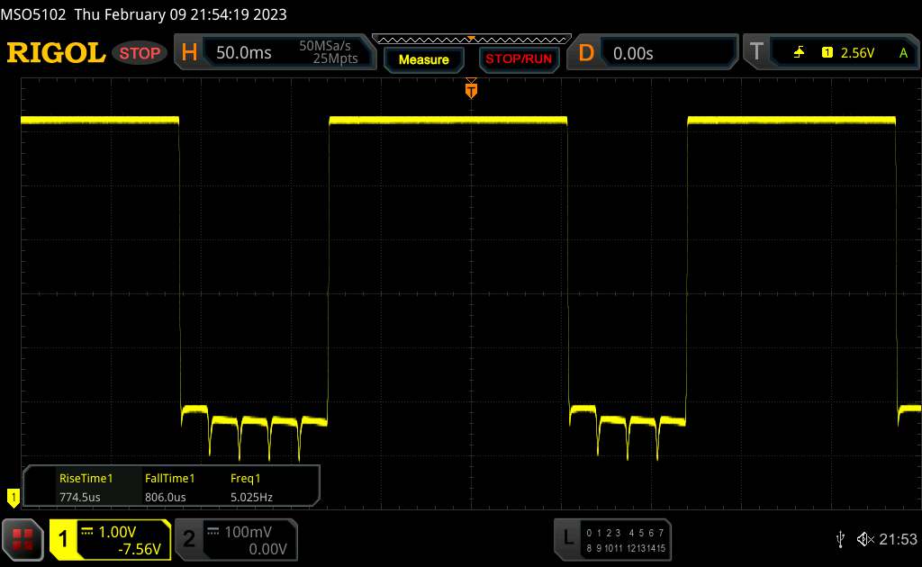Click the orange H horizontal settings icon

189,53
